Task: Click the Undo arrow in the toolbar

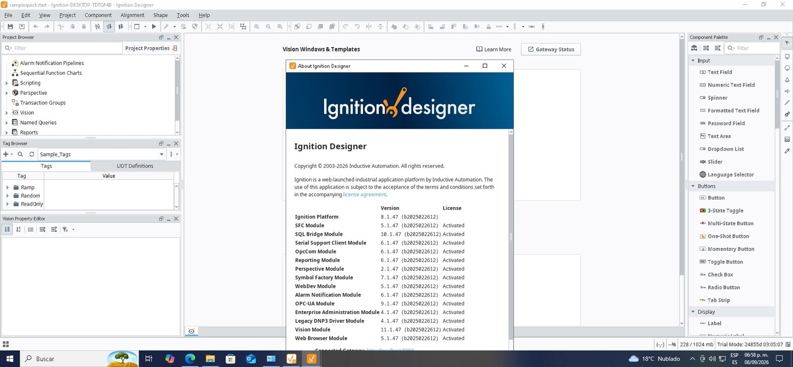Action: pyautogui.click(x=36, y=27)
